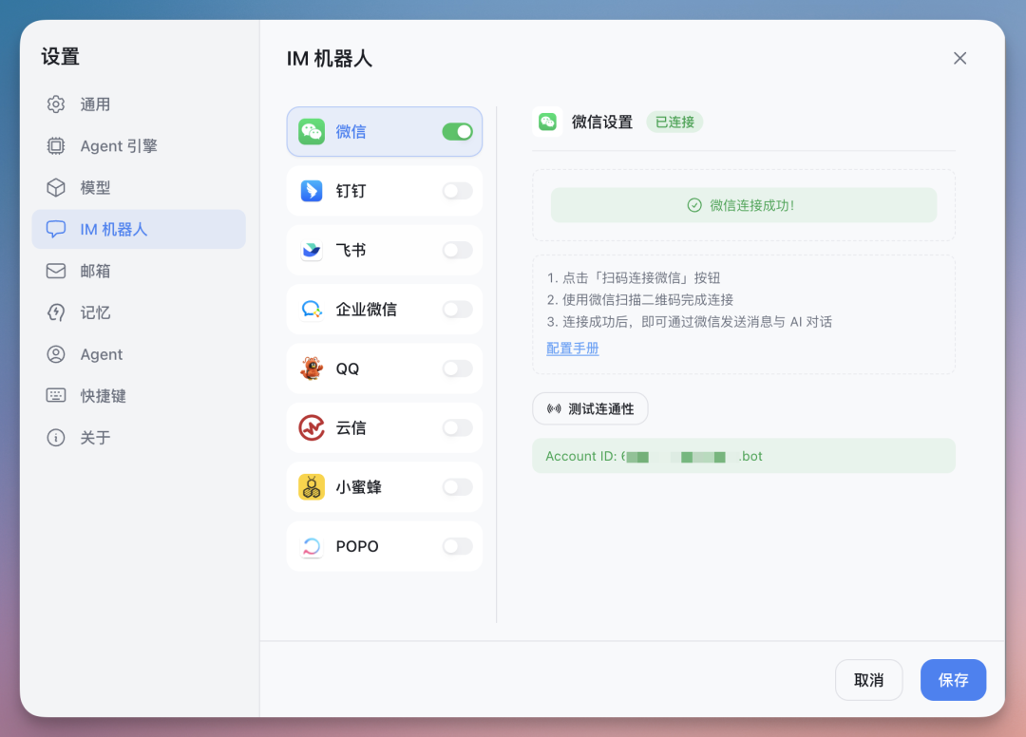Click the Agent 引擎 icon in sidebar

coord(56,145)
